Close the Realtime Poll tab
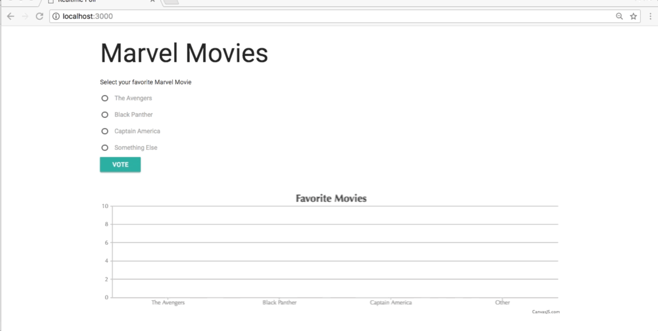658x331 pixels. [152, 1]
